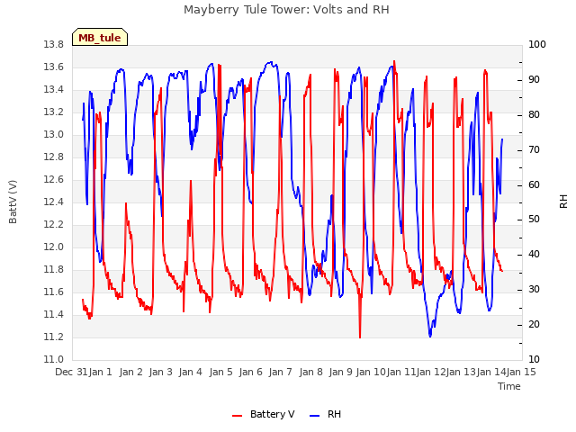Viewport: 576px width, 432px height.
Task: Click the blue RH legend line
Action: 315,416
